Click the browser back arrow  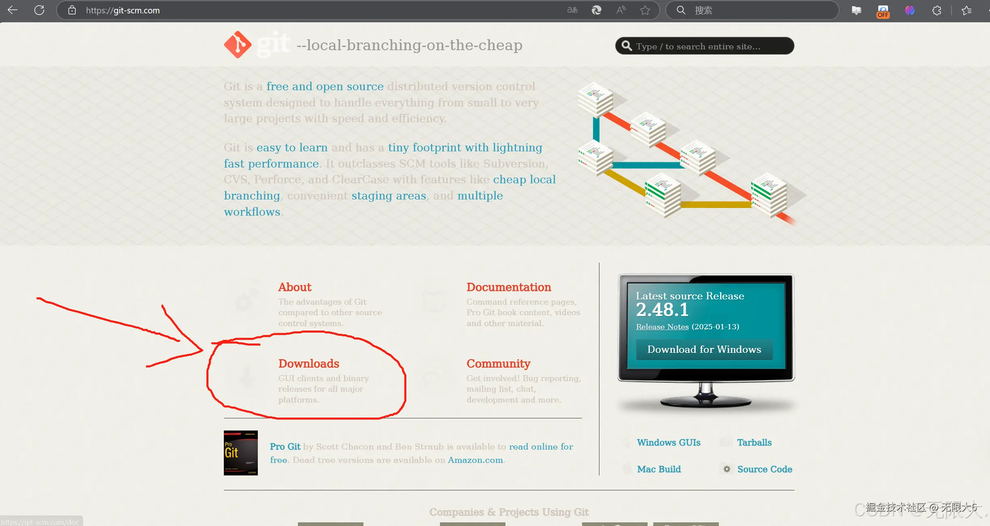(x=13, y=10)
